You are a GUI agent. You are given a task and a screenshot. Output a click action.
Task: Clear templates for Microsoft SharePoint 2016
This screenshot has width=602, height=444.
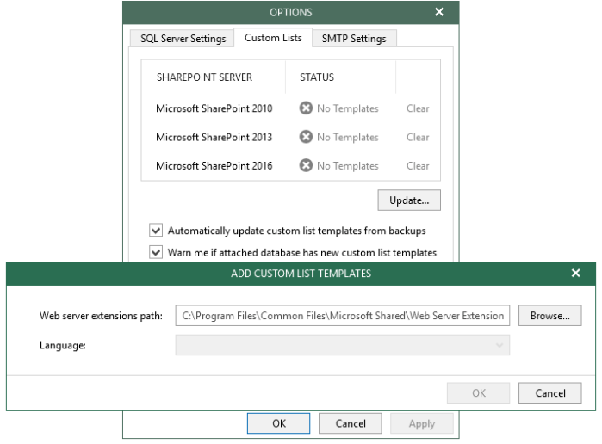click(x=418, y=166)
